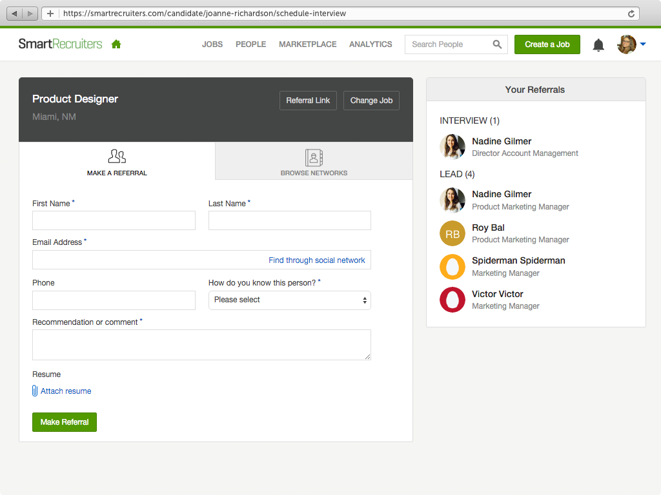Screen dimensions: 661x495
Task: Open Nadine Gilmer avatar under Lead
Action: click(453, 200)
